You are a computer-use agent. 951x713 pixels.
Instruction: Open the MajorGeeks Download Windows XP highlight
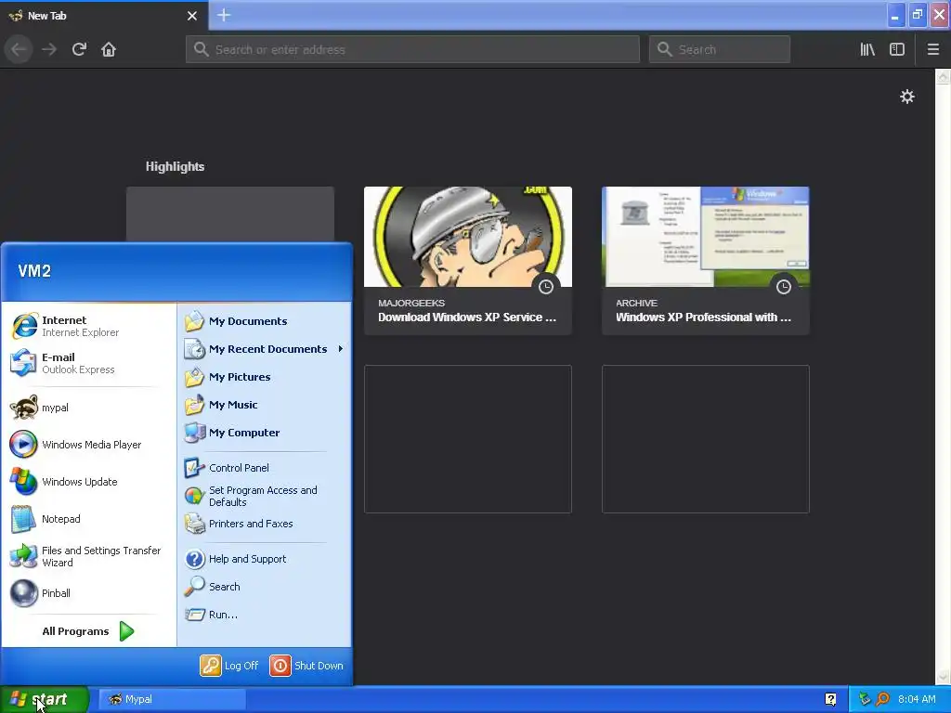468,261
